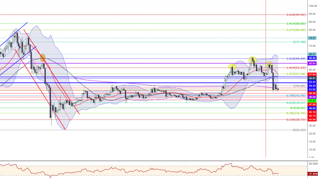Click Fibonacci label 1(49.80)
318x178 pixels.
(299, 86)
